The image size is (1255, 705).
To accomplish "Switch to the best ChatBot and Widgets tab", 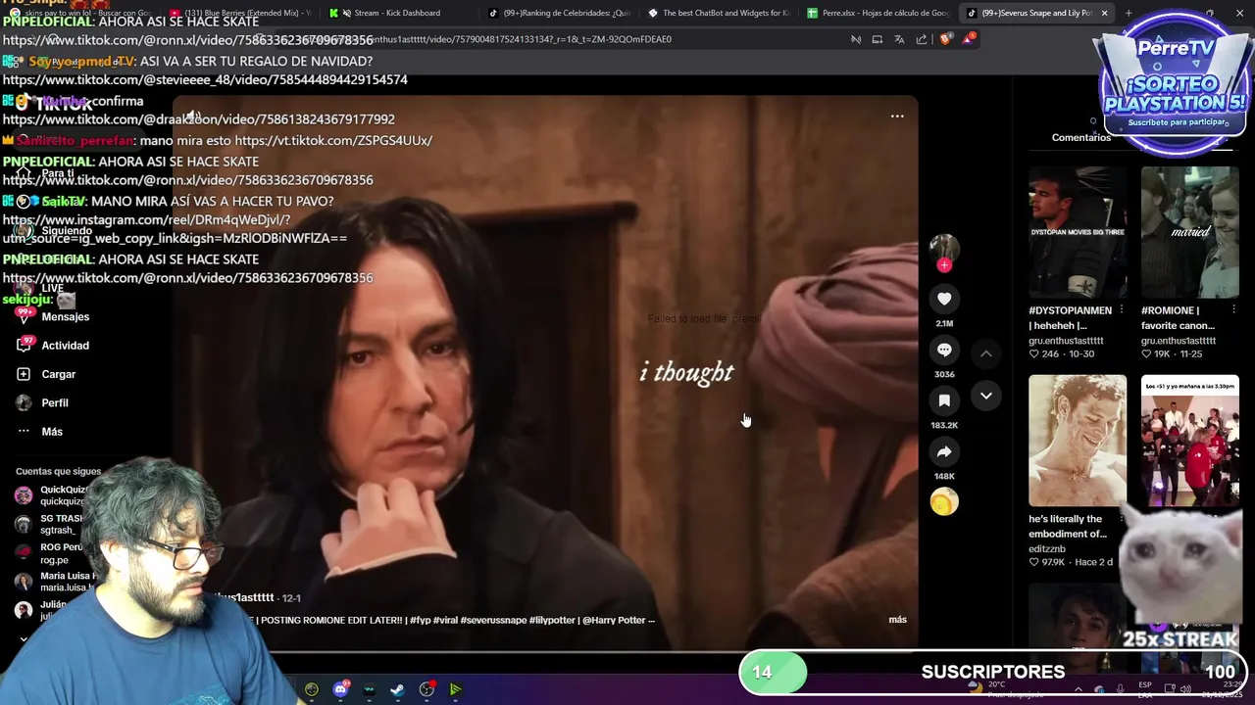I will [721, 13].
